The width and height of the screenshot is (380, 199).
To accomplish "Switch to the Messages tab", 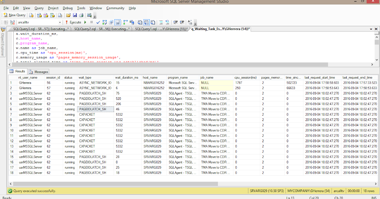I will click(38, 71).
